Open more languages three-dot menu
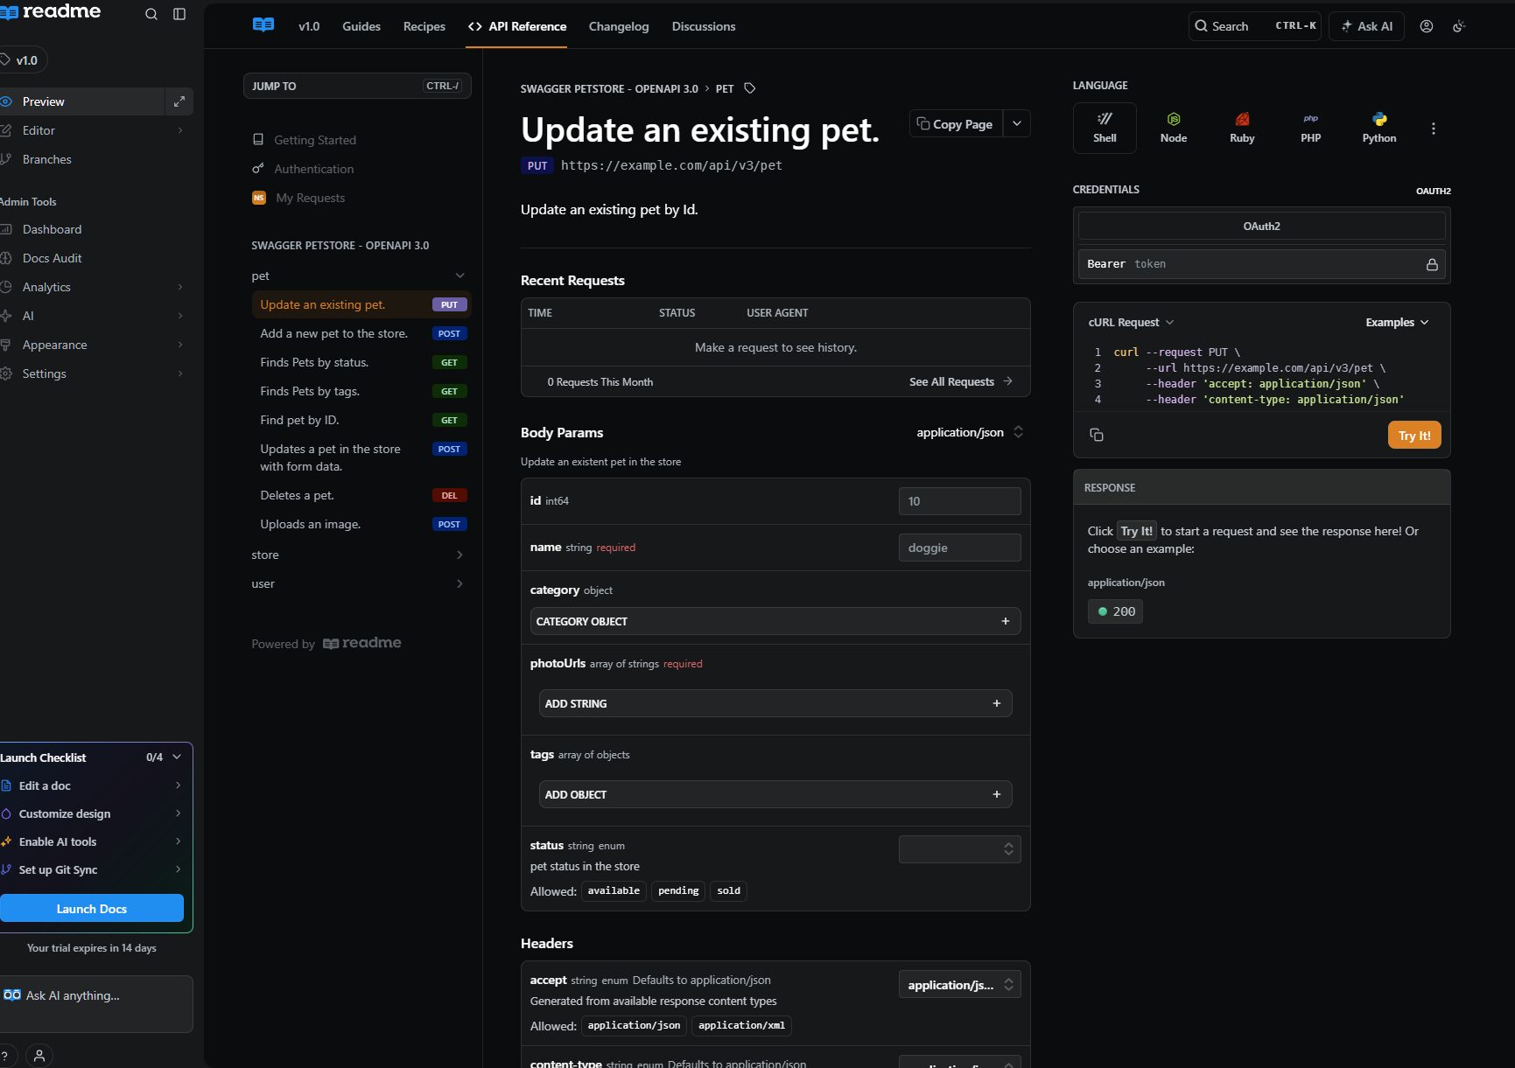 (x=1433, y=129)
